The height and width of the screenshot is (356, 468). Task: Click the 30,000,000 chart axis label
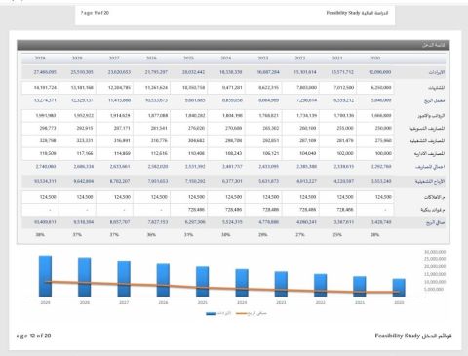click(435, 252)
